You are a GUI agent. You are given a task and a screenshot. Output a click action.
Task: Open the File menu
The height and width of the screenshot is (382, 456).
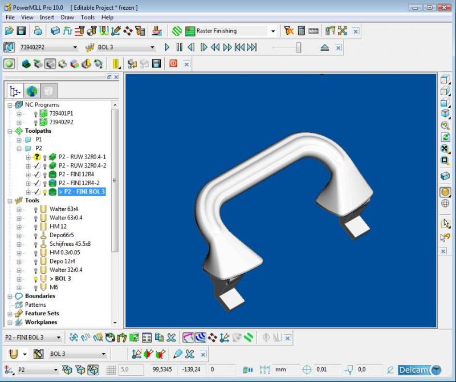(x=10, y=18)
